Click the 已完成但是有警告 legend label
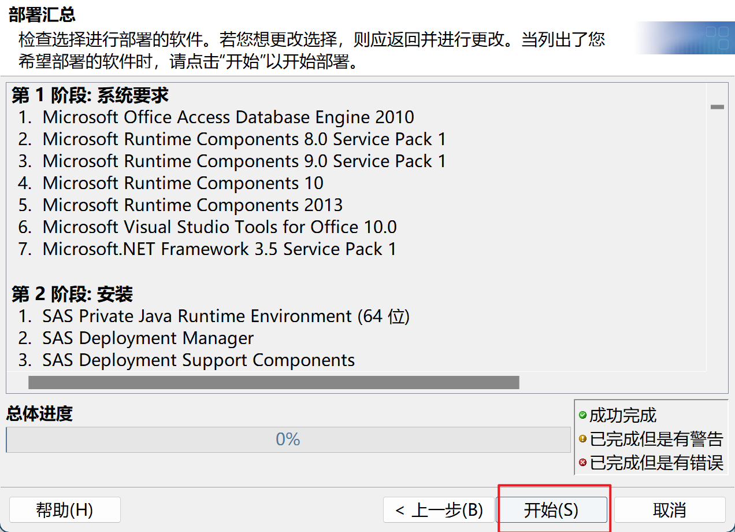Viewport: 735px width, 532px height. pos(656,439)
